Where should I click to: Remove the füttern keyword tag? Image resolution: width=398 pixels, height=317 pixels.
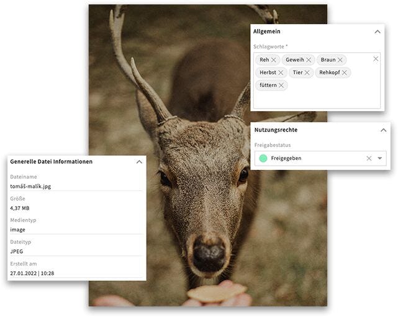click(281, 85)
